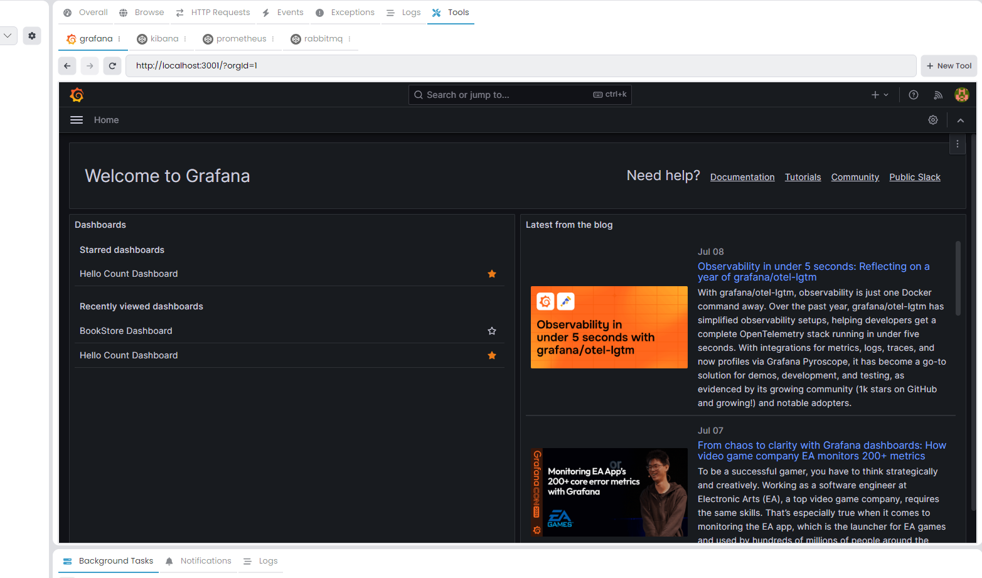Click the localhost URL address field
This screenshot has height=578, width=982.
click(x=521, y=66)
